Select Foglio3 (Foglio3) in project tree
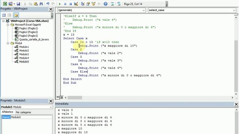Image resolution: width=239 pixels, height=134 pixels. click(28, 36)
